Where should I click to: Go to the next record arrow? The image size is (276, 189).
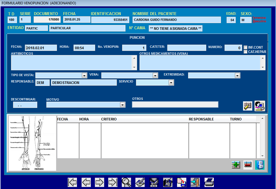point(100,182)
